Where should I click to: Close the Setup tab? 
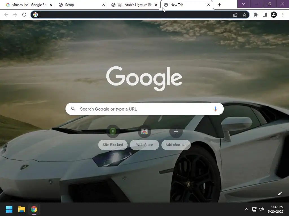coord(104,5)
